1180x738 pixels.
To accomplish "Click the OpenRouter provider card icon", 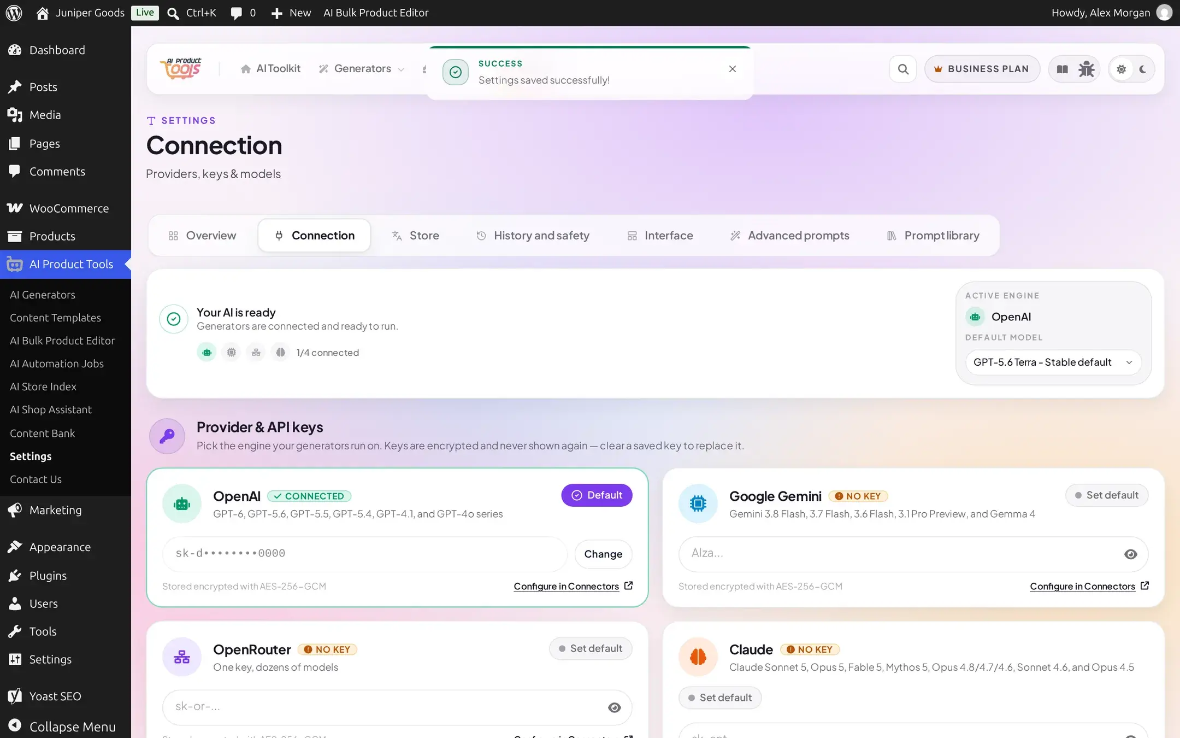I will pos(182,657).
